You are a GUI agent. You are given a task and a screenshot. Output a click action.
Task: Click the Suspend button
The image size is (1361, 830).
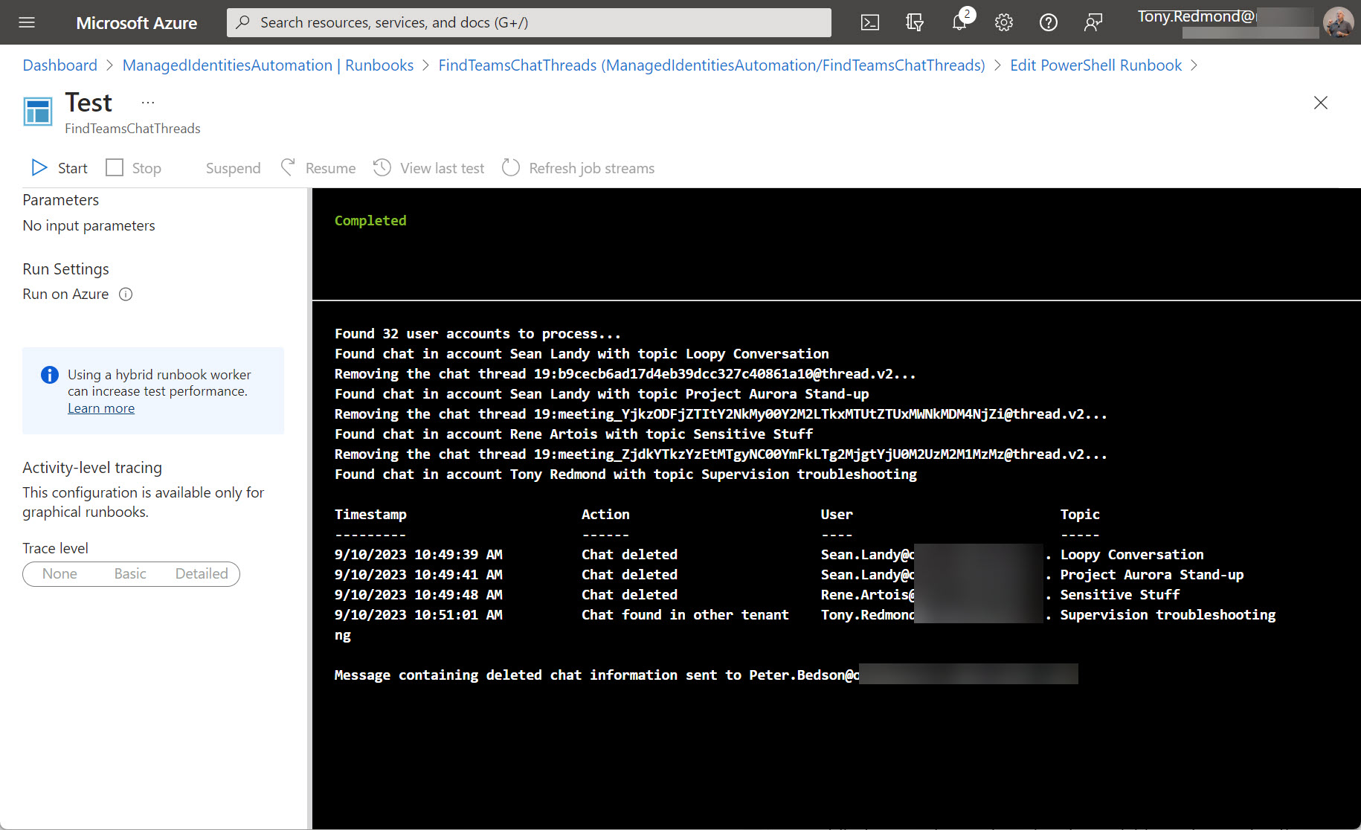coord(233,167)
